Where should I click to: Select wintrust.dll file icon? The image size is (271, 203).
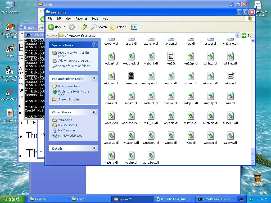tap(151, 96)
